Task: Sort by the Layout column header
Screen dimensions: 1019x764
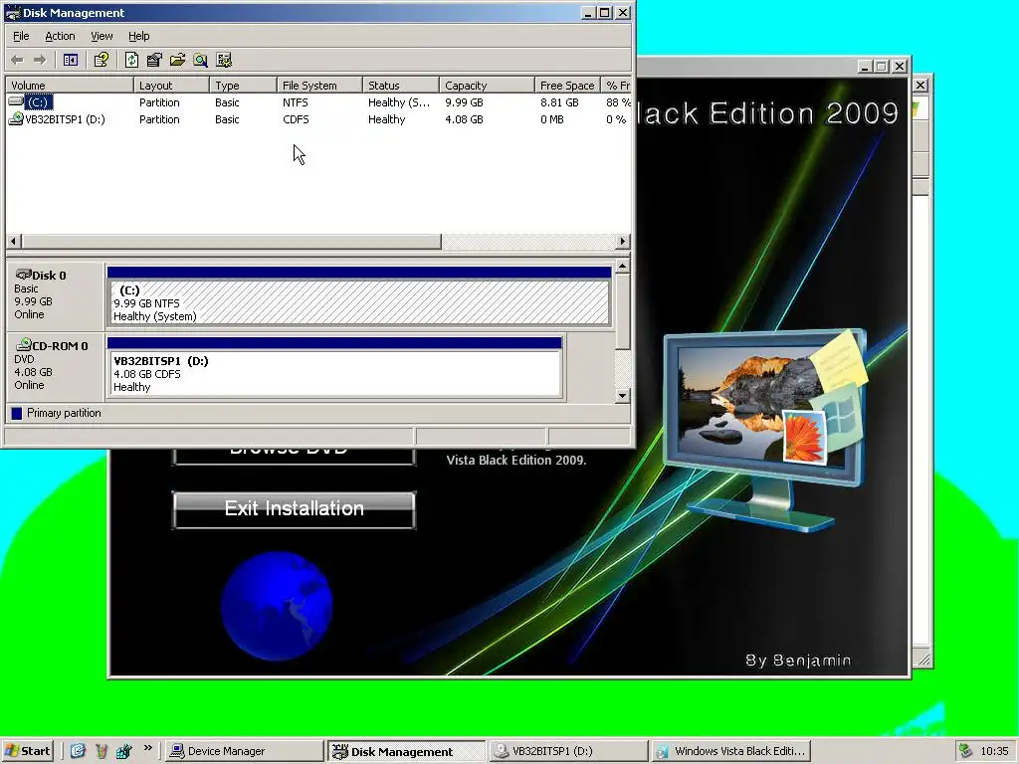Action: pos(171,86)
